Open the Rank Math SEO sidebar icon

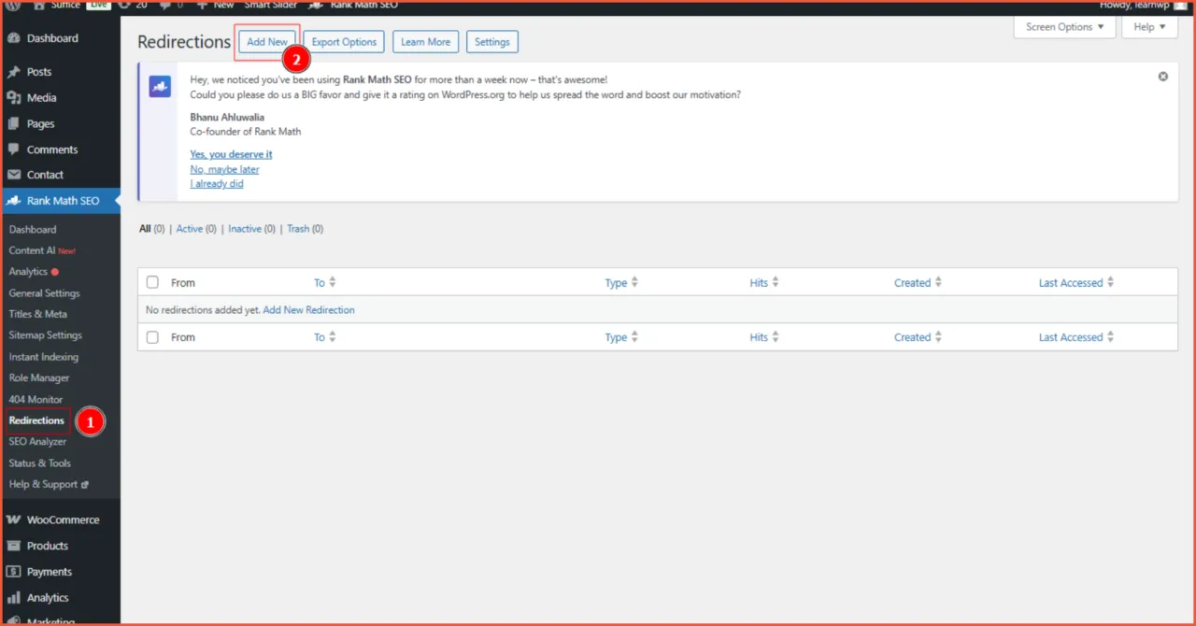pyautogui.click(x=15, y=200)
